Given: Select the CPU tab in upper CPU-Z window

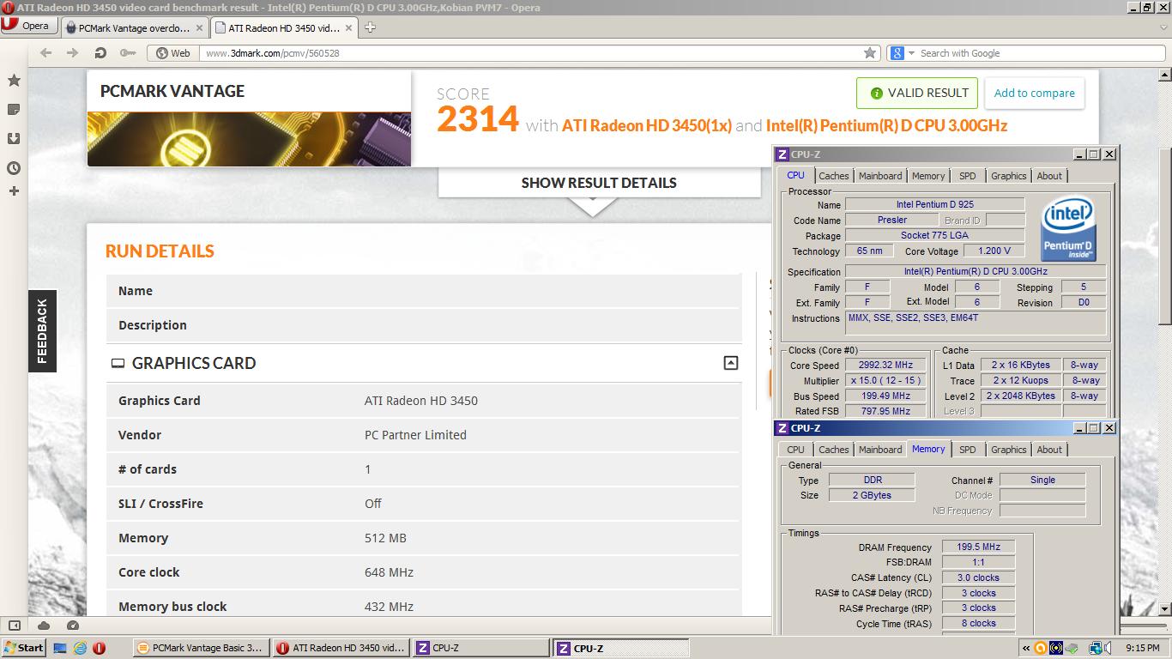Looking at the screenshot, I should click(795, 175).
